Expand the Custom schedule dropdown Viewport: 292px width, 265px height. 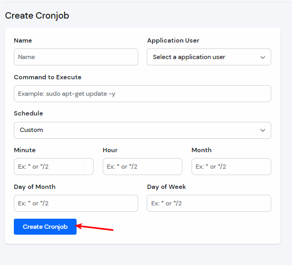(143, 130)
